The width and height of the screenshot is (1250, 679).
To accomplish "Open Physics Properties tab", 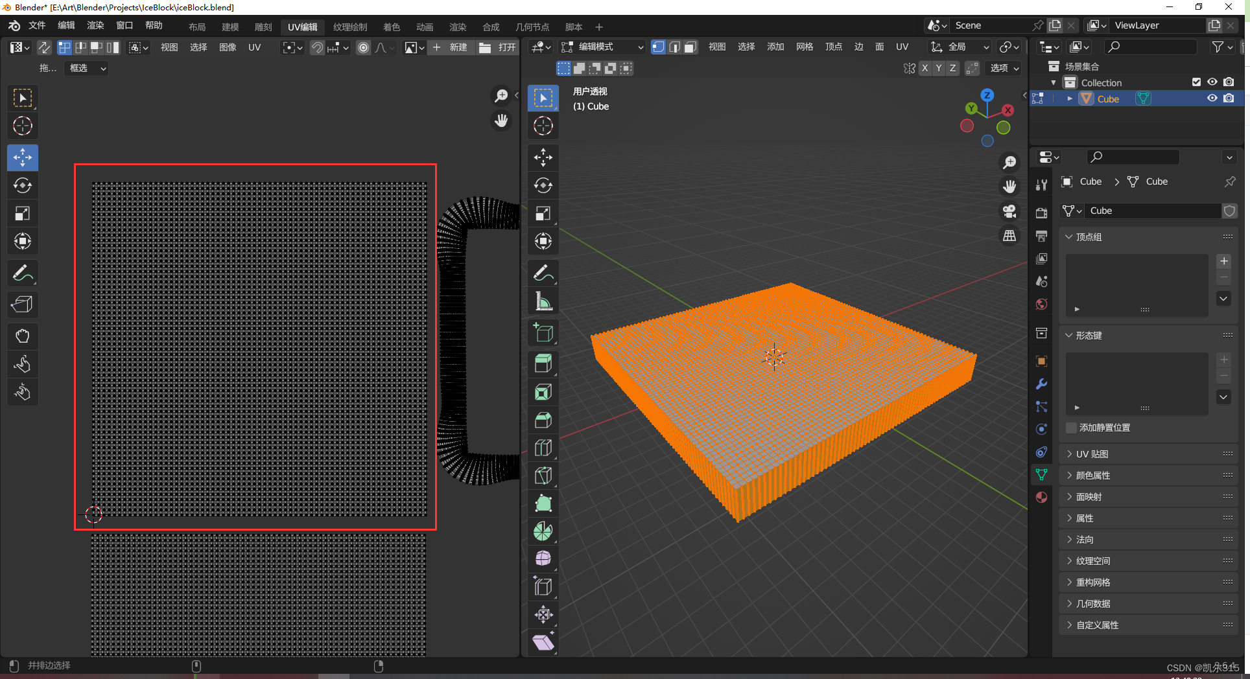I will tap(1041, 429).
